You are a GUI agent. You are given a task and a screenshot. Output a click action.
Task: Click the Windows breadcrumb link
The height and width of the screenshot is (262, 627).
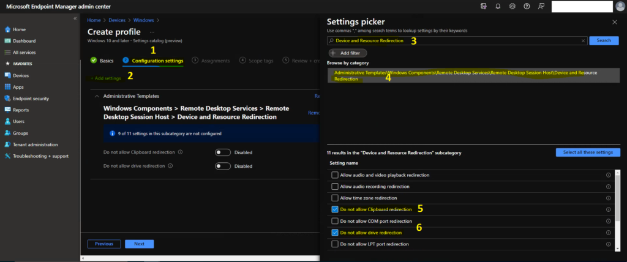143,20
